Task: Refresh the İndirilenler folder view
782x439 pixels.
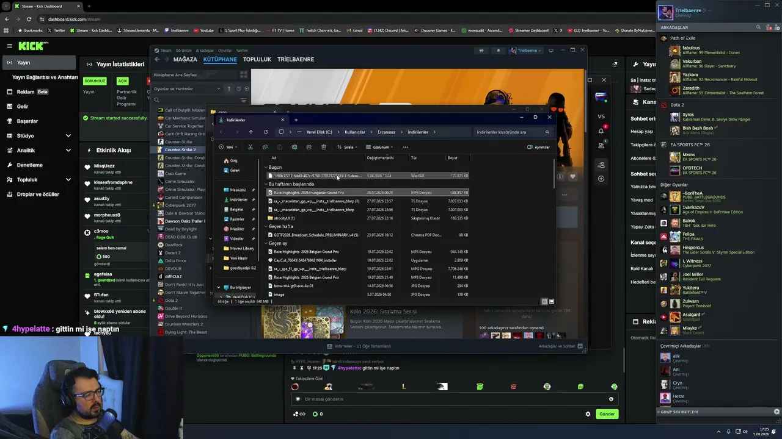Action: (266, 132)
